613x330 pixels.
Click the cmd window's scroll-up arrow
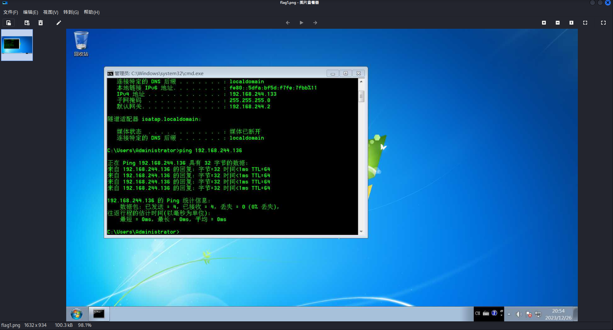click(x=361, y=81)
